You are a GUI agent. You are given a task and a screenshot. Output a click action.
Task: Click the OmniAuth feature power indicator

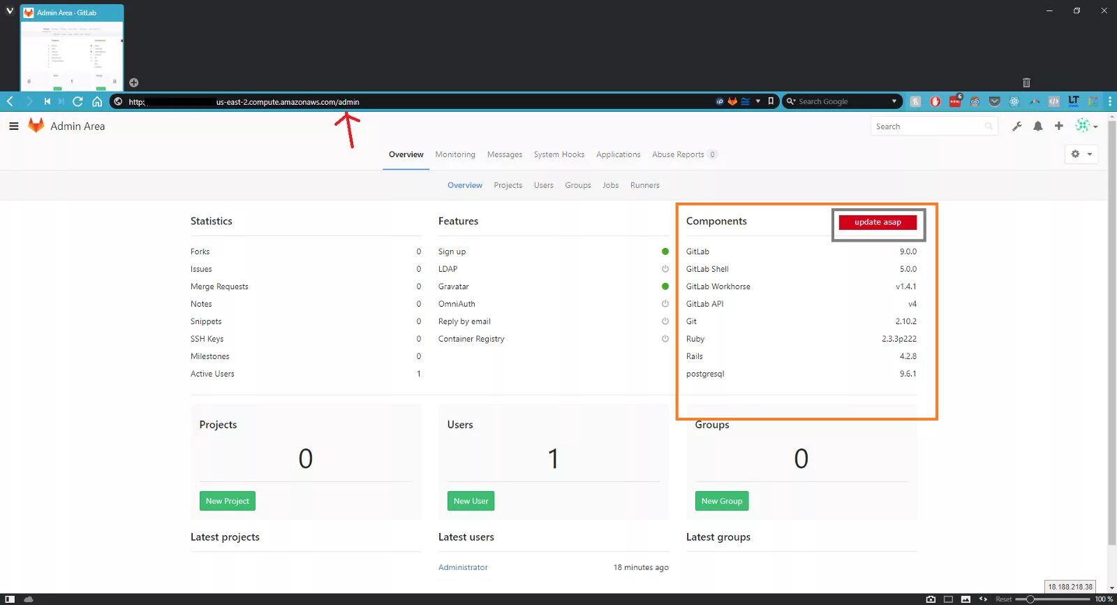(665, 304)
